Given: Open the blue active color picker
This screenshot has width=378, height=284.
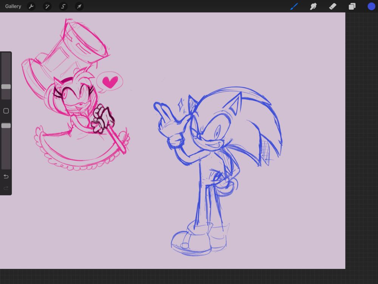Looking at the screenshot, I should point(371,6).
